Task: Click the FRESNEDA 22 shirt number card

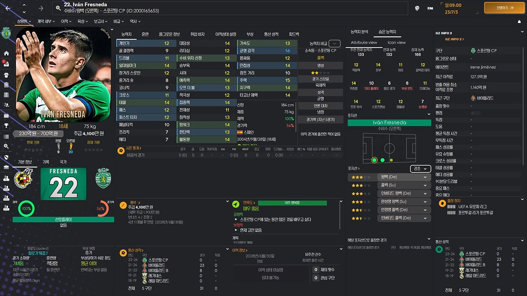Action: [x=63, y=183]
